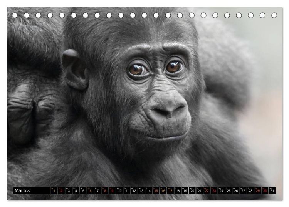Select day 20 on the calendar bar
This screenshot has height=207, width=289.
click(192, 190)
